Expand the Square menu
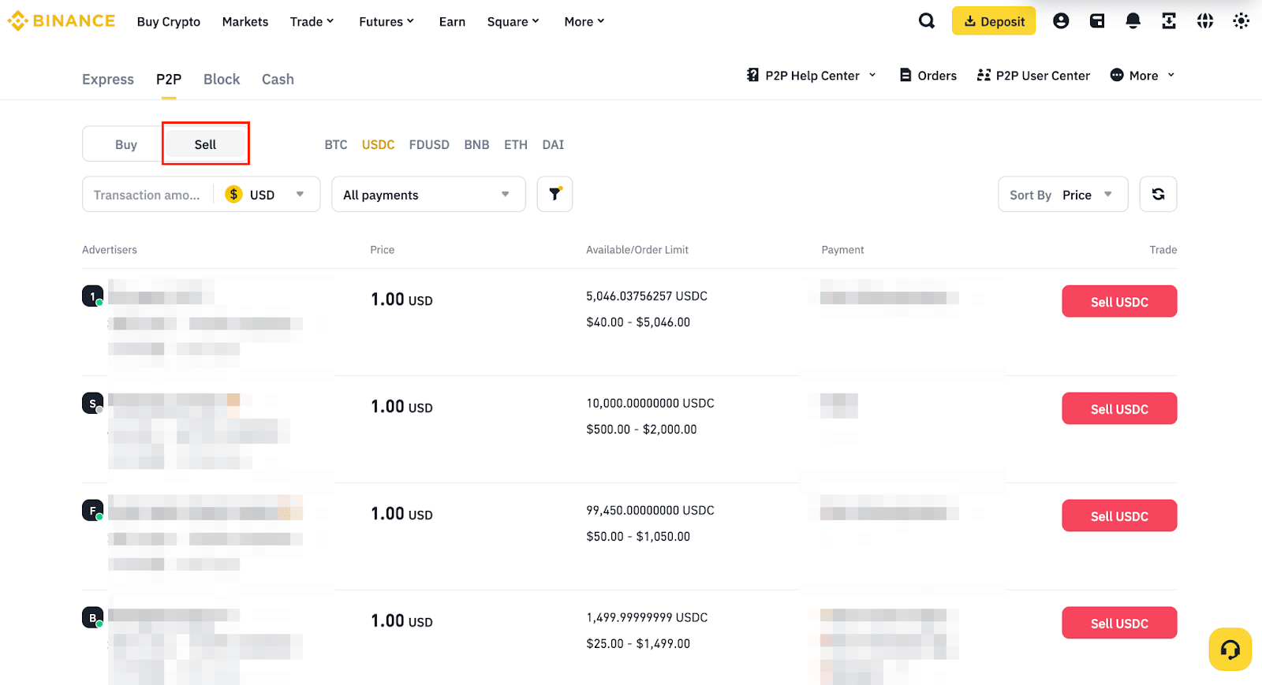This screenshot has width=1262, height=685. click(x=513, y=21)
